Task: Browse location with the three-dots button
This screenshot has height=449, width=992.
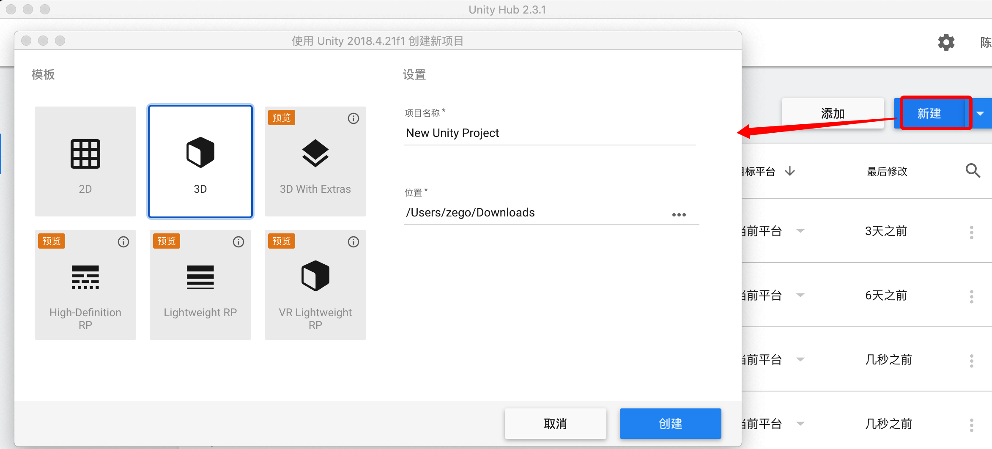Action: click(679, 215)
